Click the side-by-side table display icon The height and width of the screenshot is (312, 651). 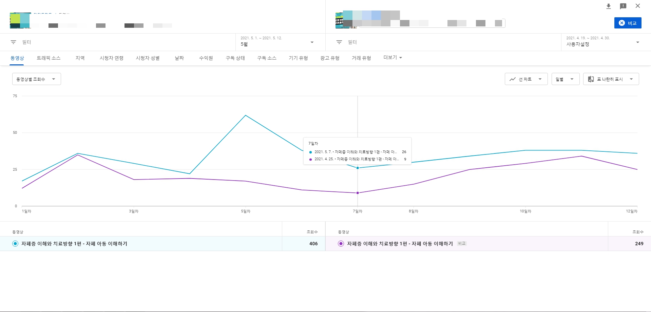591,79
